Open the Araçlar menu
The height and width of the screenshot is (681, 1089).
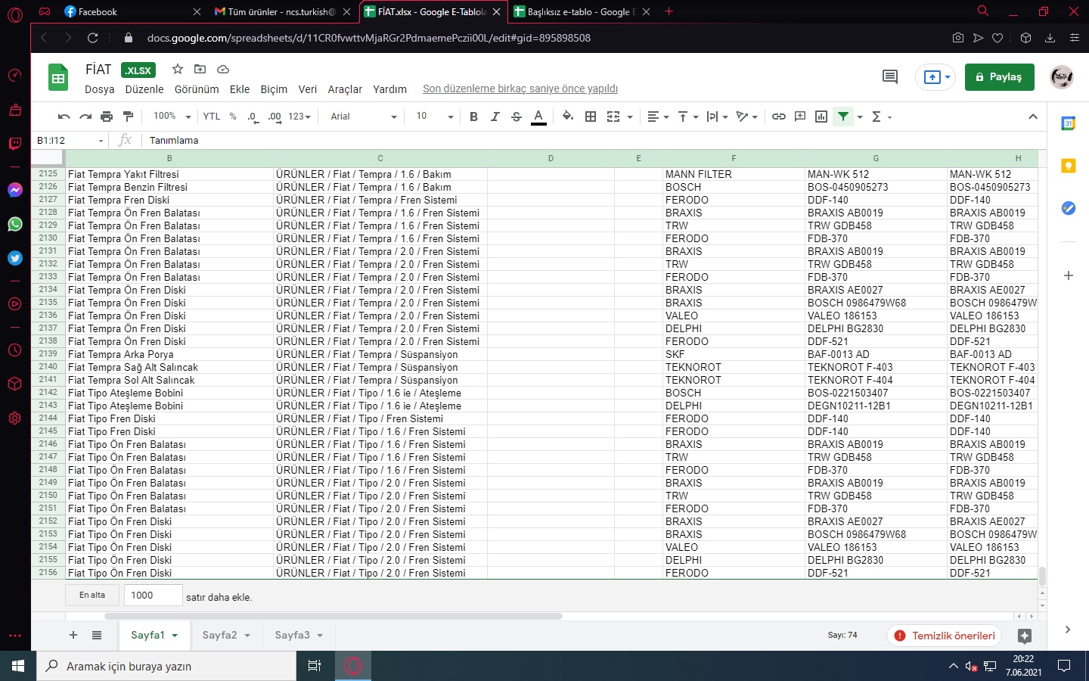pyautogui.click(x=345, y=89)
